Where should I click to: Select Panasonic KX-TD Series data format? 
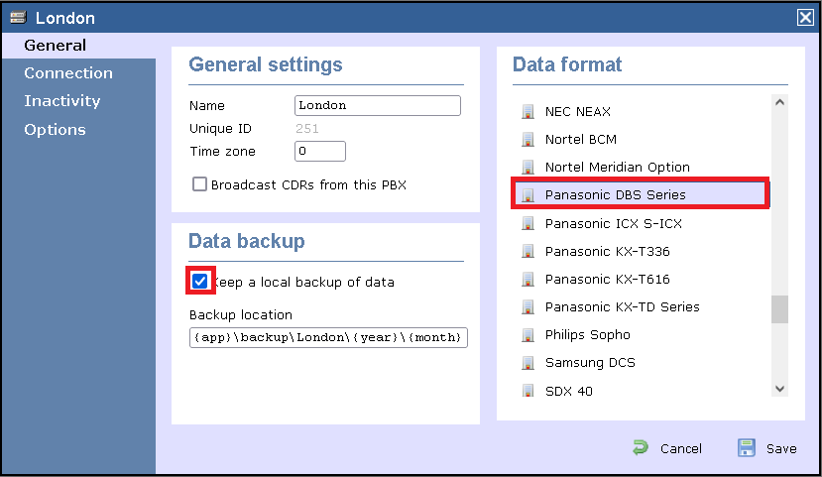622,307
